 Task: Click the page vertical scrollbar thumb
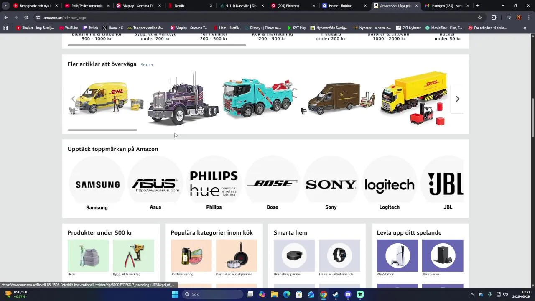pyautogui.click(x=532, y=117)
